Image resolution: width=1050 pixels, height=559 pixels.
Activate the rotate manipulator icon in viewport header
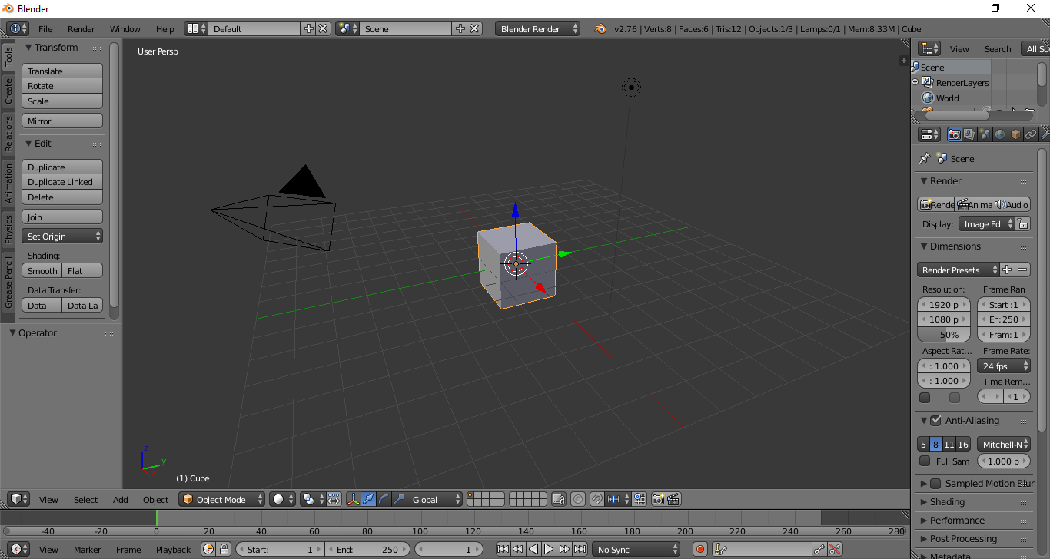[x=382, y=499]
